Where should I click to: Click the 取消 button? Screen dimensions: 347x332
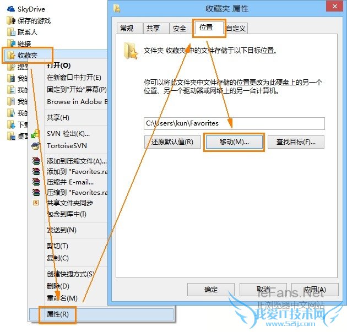pyautogui.click(x=263, y=289)
